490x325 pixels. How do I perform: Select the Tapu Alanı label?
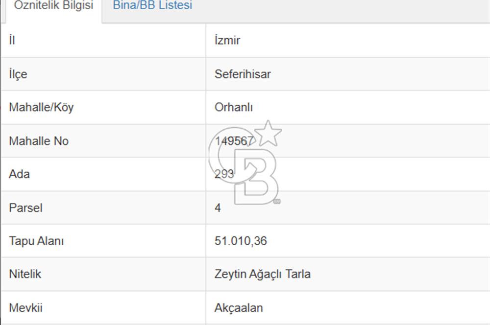click(36, 241)
